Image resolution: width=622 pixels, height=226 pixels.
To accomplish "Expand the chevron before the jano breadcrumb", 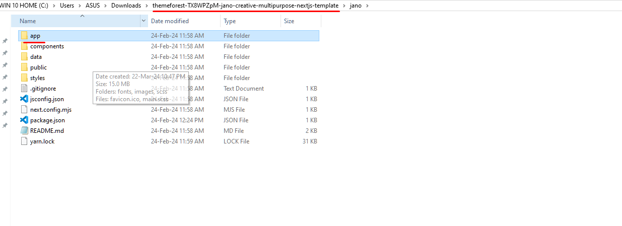I will pyautogui.click(x=344, y=6).
